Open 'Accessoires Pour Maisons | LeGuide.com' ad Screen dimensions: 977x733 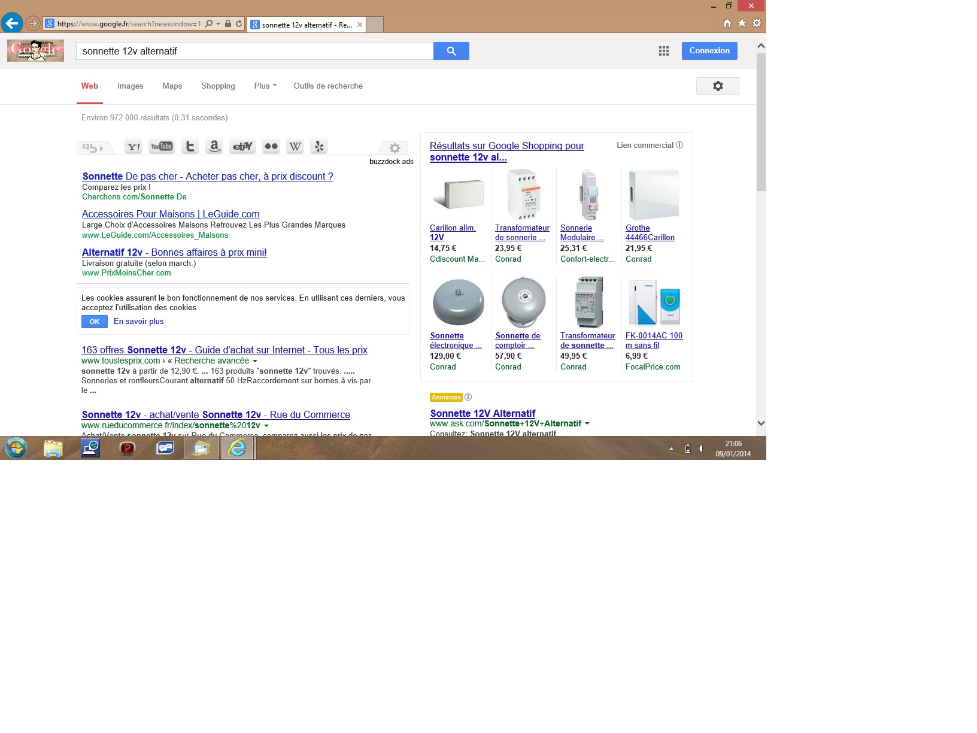click(x=171, y=214)
